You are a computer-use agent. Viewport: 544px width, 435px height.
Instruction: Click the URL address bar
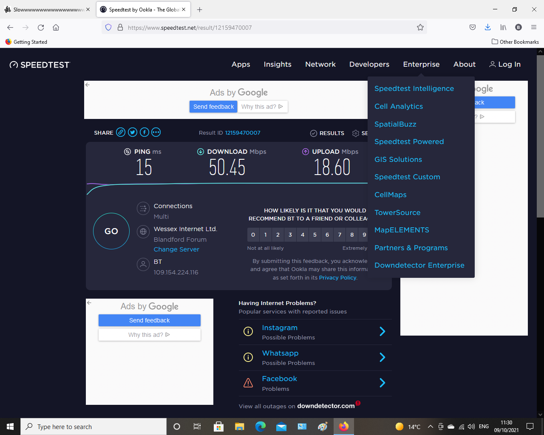pos(264,28)
